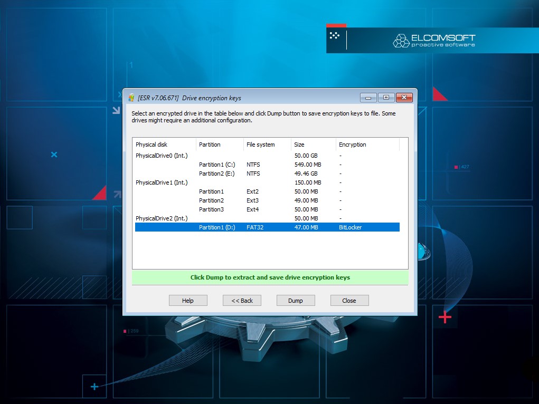The image size is (539, 404).
Task: Click the Dump button
Action: tap(296, 301)
